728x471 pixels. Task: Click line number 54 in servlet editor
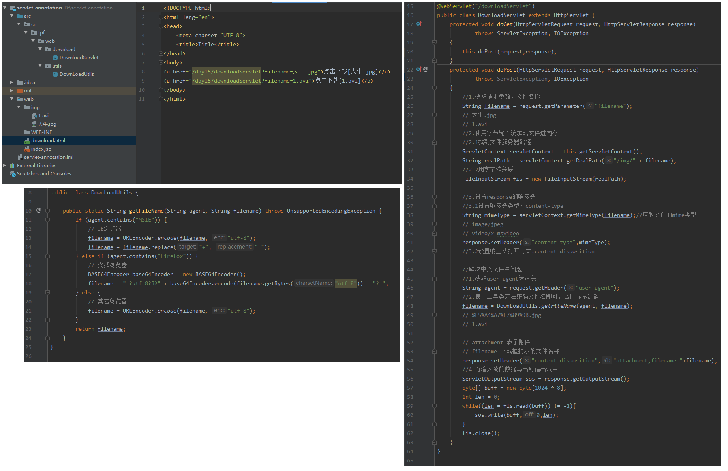[x=410, y=360]
